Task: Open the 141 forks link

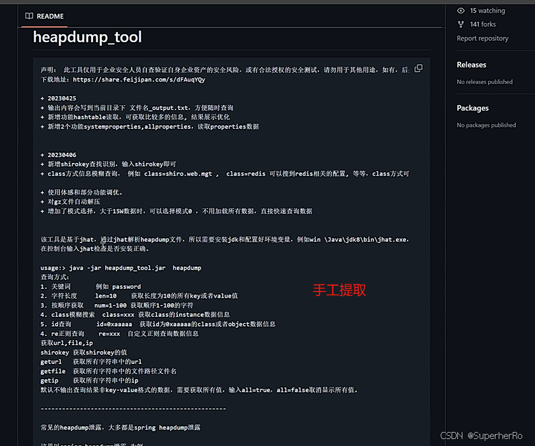Action: (x=483, y=24)
